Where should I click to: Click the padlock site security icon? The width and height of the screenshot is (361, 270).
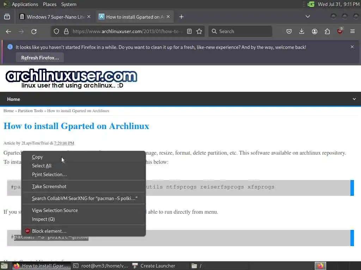[66, 31]
